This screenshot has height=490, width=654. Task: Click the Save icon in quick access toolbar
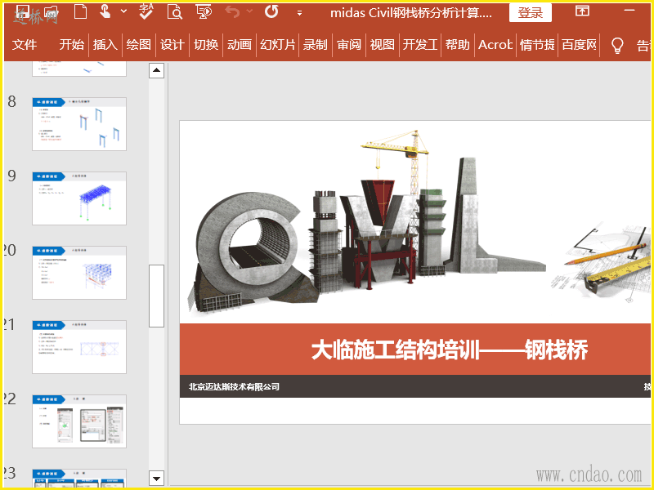[22, 11]
